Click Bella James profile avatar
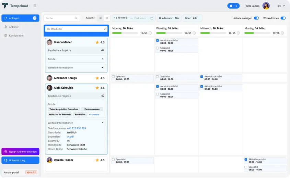The height and width of the screenshot is (178, 290). pyautogui.click(x=266, y=6)
